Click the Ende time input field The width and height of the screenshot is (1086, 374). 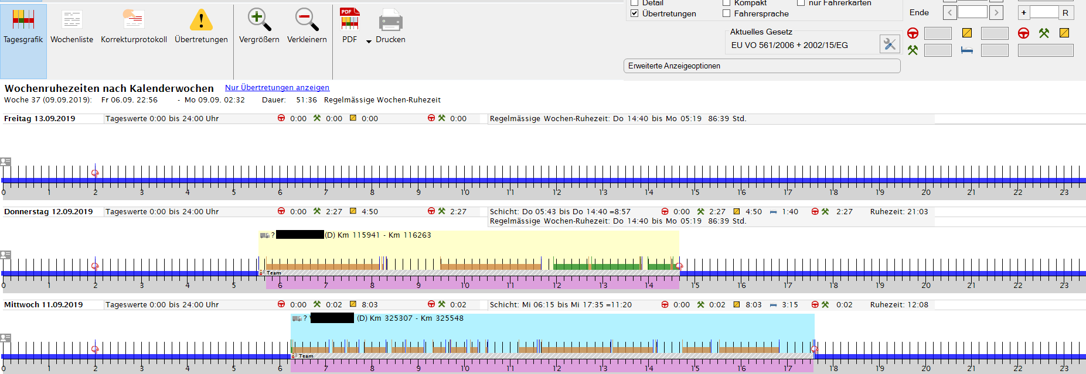[x=972, y=12]
